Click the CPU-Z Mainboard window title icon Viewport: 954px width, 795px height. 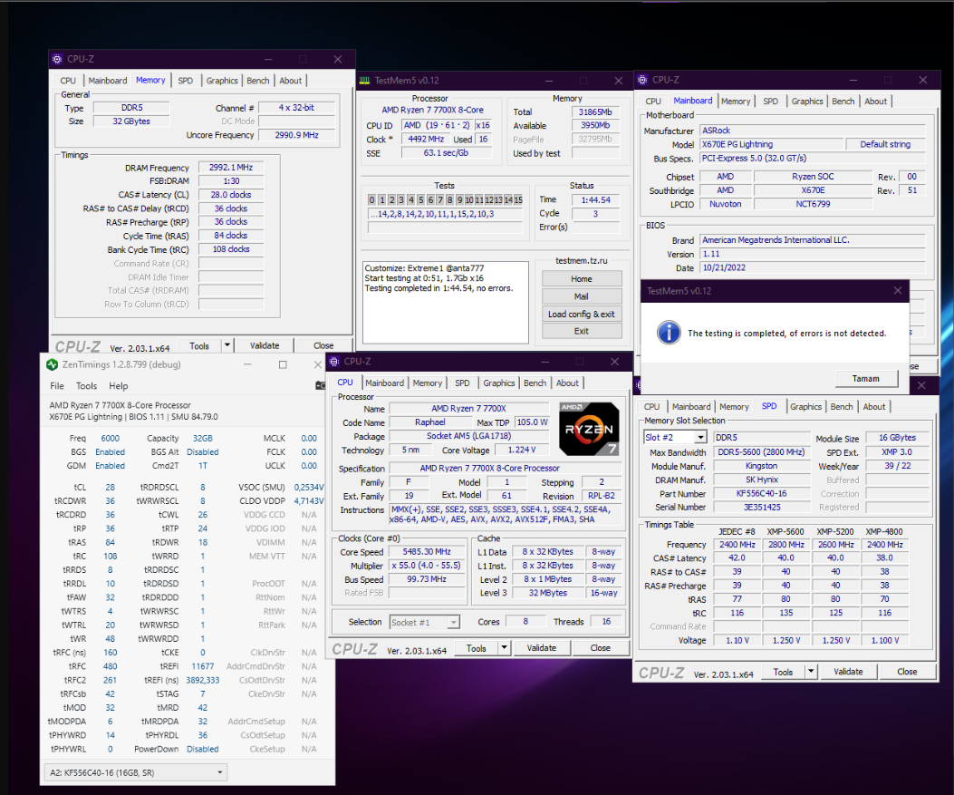(x=642, y=80)
